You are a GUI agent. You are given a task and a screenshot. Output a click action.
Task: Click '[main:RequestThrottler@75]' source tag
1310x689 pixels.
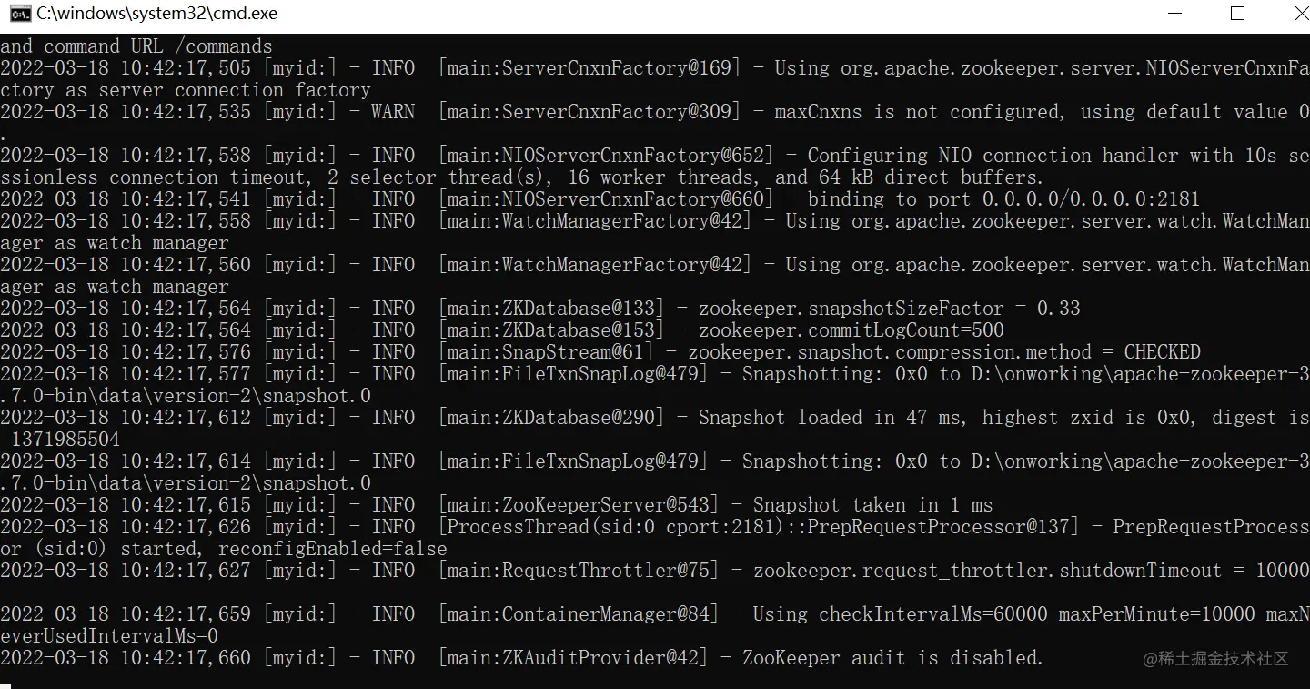[x=578, y=571]
